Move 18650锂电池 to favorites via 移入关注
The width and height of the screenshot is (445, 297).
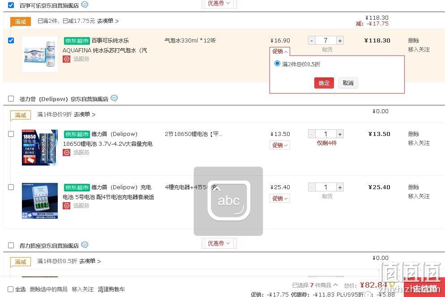click(x=419, y=143)
